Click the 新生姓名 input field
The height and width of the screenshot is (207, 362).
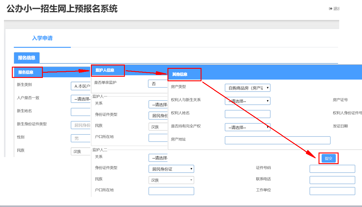[81, 112]
